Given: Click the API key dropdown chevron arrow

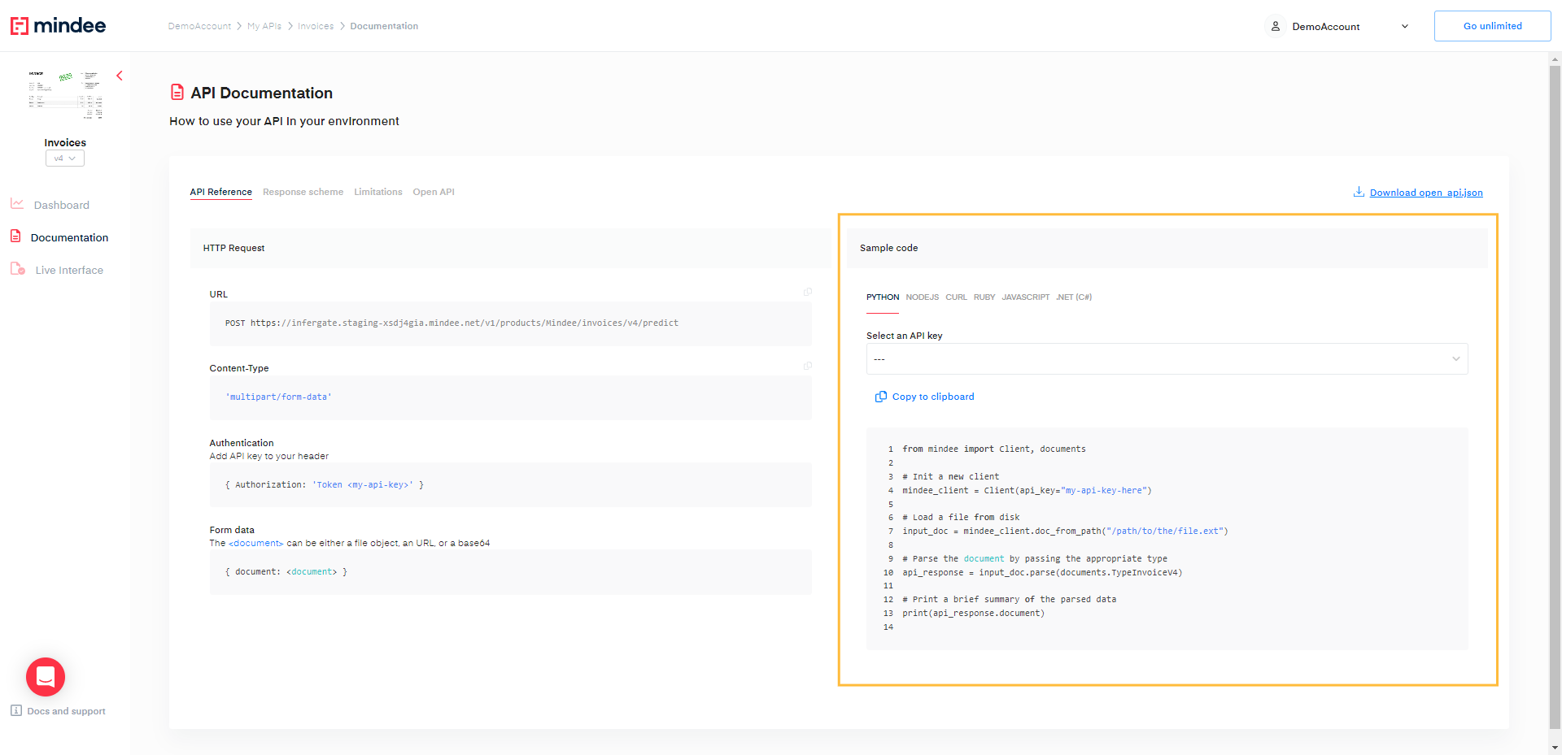Looking at the screenshot, I should [x=1456, y=359].
